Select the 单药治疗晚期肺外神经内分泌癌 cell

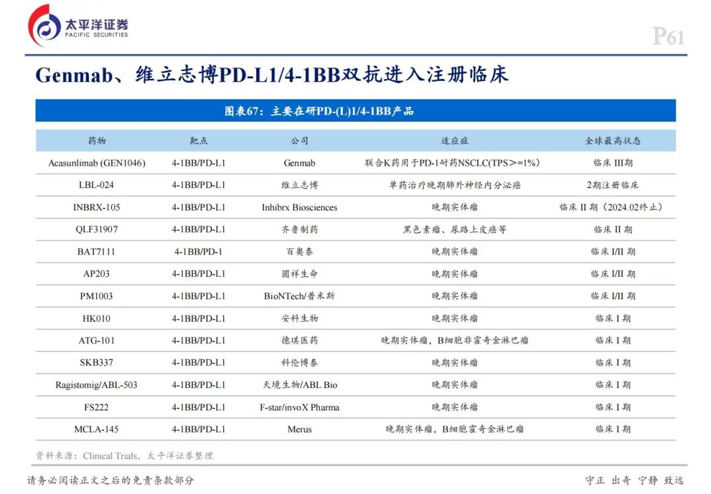pyautogui.click(x=455, y=185)
